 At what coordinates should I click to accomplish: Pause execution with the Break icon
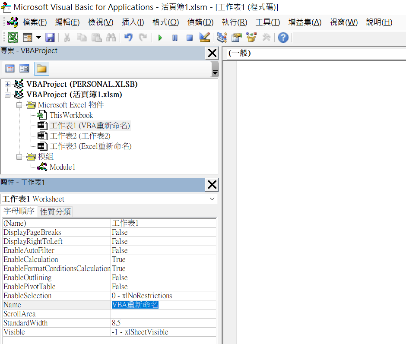[x=175, y=38]
